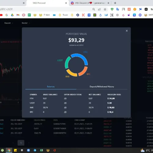Screen dimensions: 153x153
Task: Click the ETH row value $ 34,88
Action: [111, 99]
